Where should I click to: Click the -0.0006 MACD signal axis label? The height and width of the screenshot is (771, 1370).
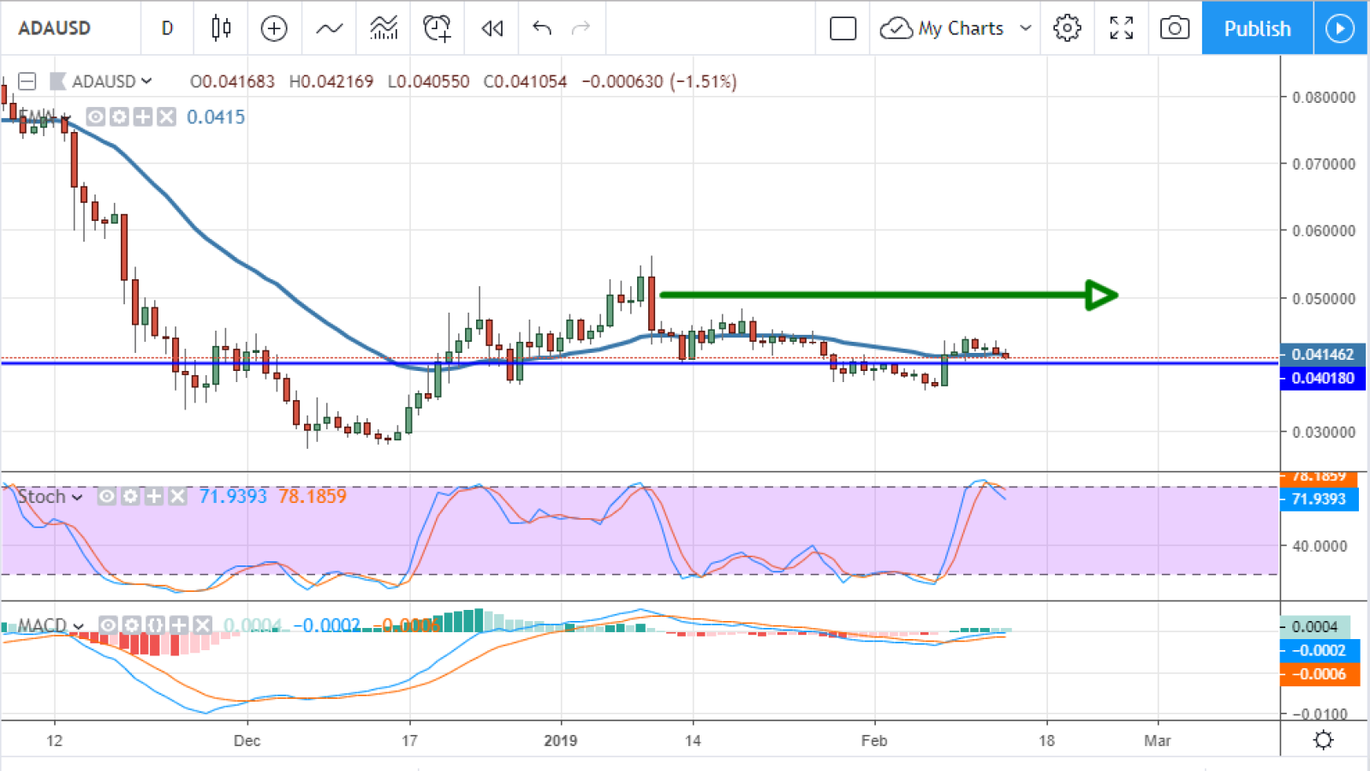pyautogui.click(x=1319, y=674)
